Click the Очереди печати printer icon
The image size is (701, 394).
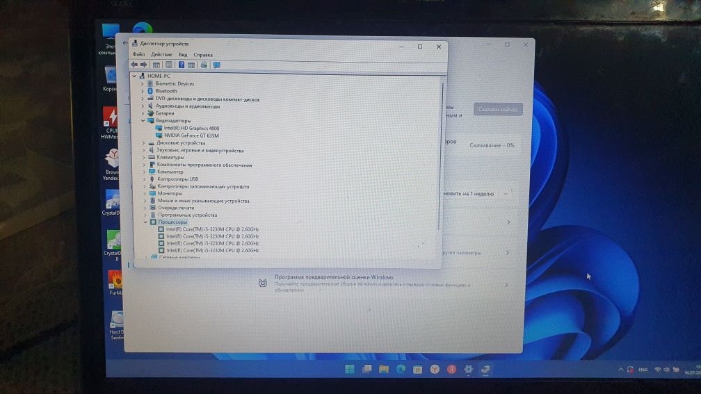coord(152,208)
